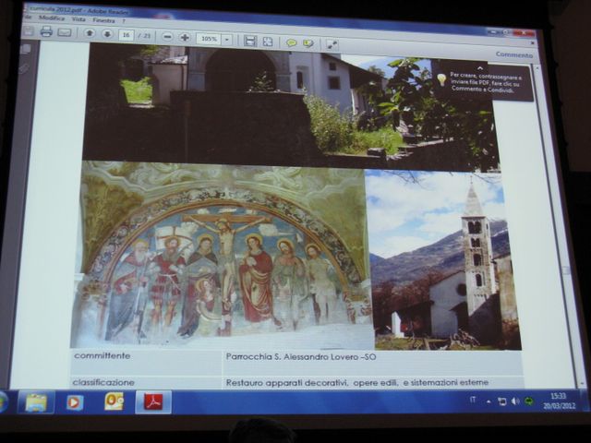Viewport: 591px width, 443px height.
Task: Open the Finestra menu
Action: pyautogui.click(x=103, y=20)
